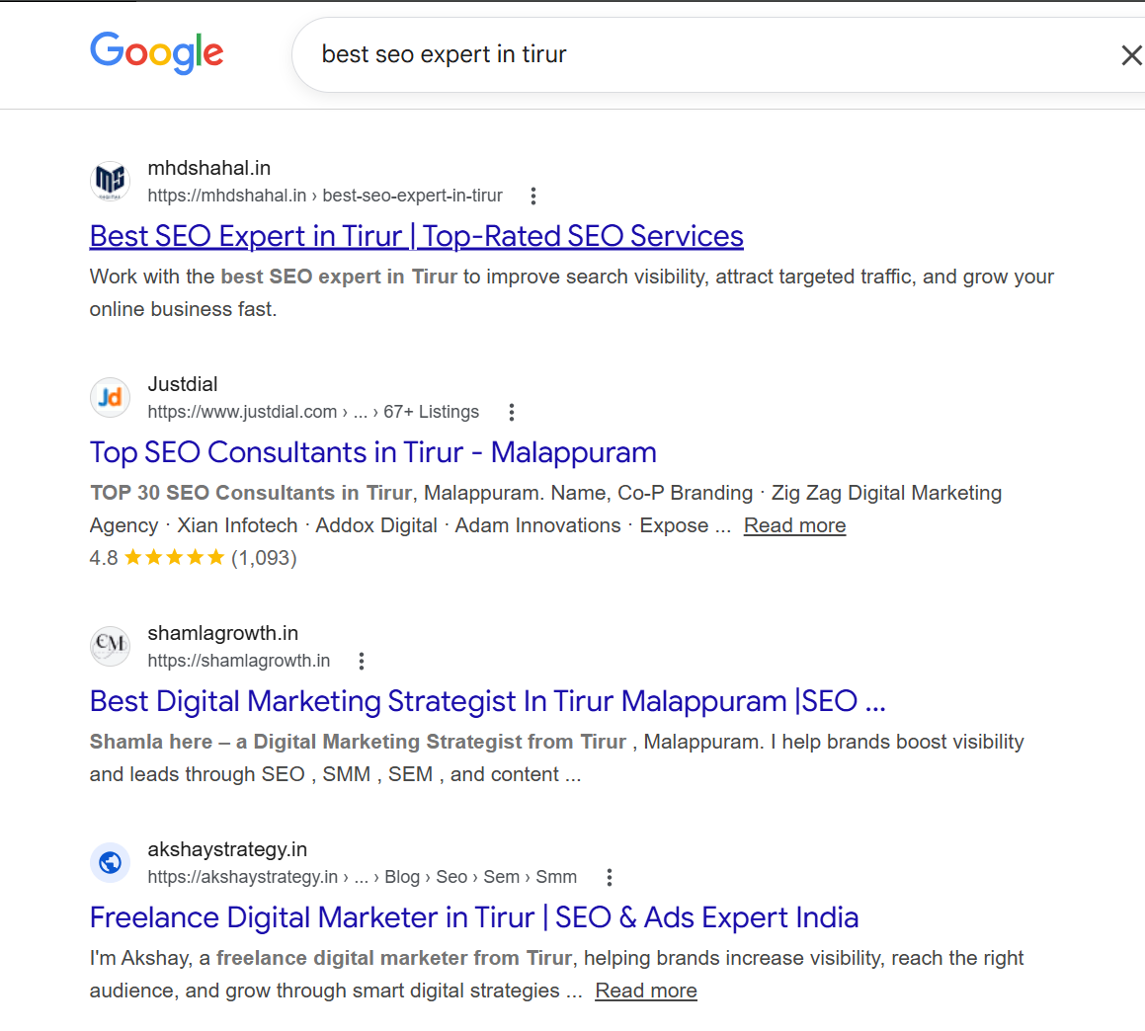Click the mhdshahal.in site favicon
This screenshot has height=1031, width=1145.
pos(110,182)
